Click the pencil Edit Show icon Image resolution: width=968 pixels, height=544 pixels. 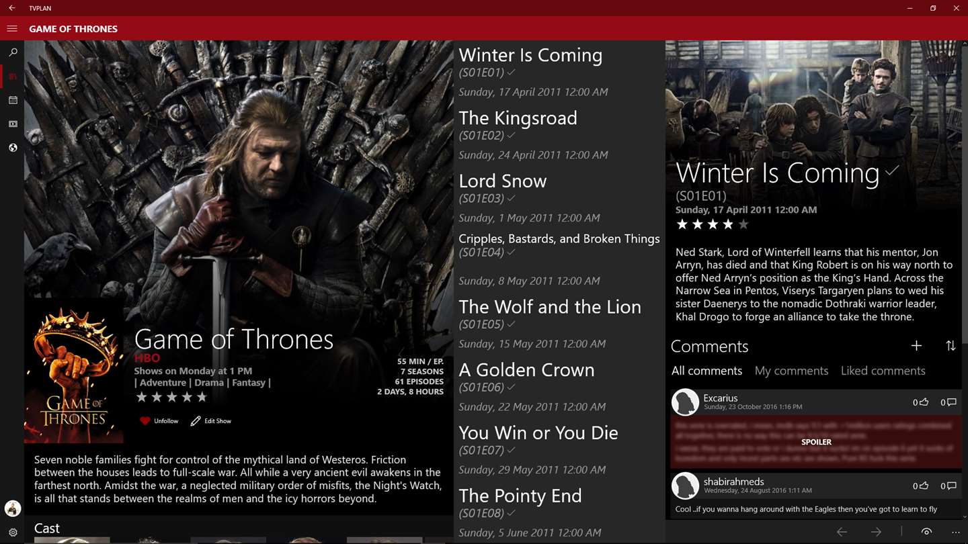click(x=196, y=421)
